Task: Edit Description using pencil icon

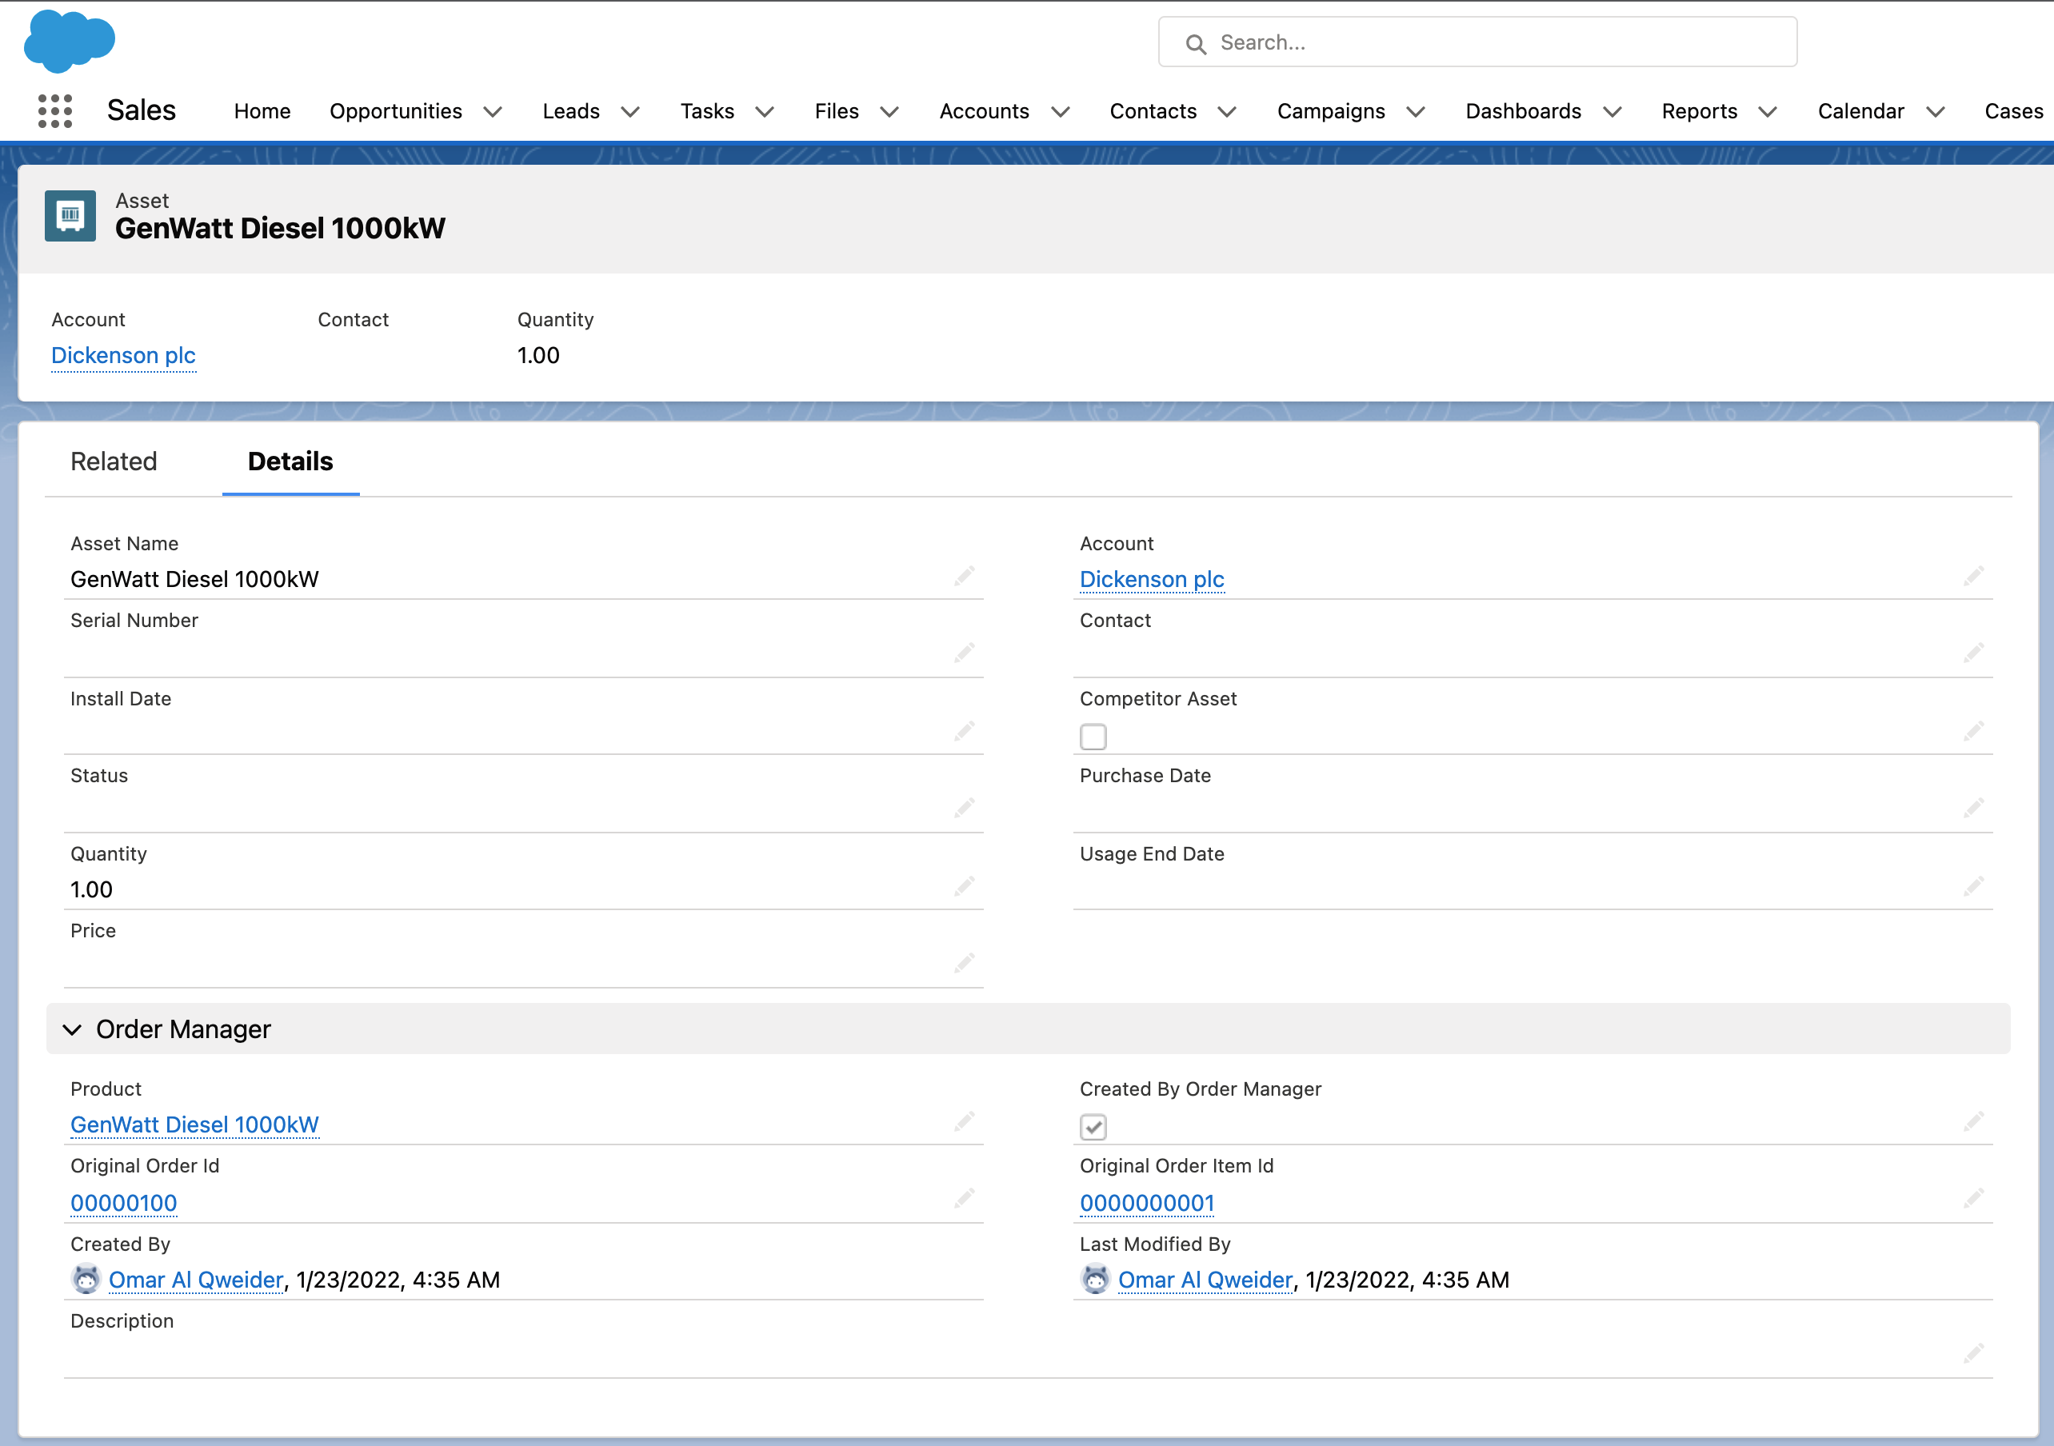Action: (x=1972, y=1353)
